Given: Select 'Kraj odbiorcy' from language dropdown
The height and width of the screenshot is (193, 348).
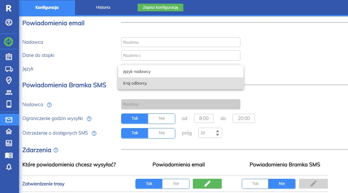Looking at the screenshot, I should tap(181, 83).
